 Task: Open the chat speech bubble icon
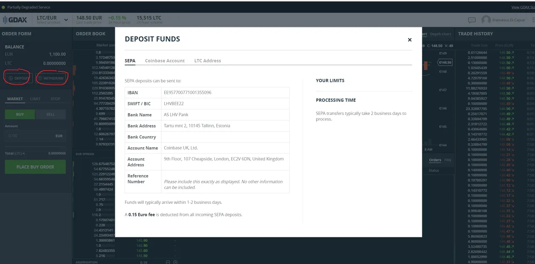click(471, 20)
